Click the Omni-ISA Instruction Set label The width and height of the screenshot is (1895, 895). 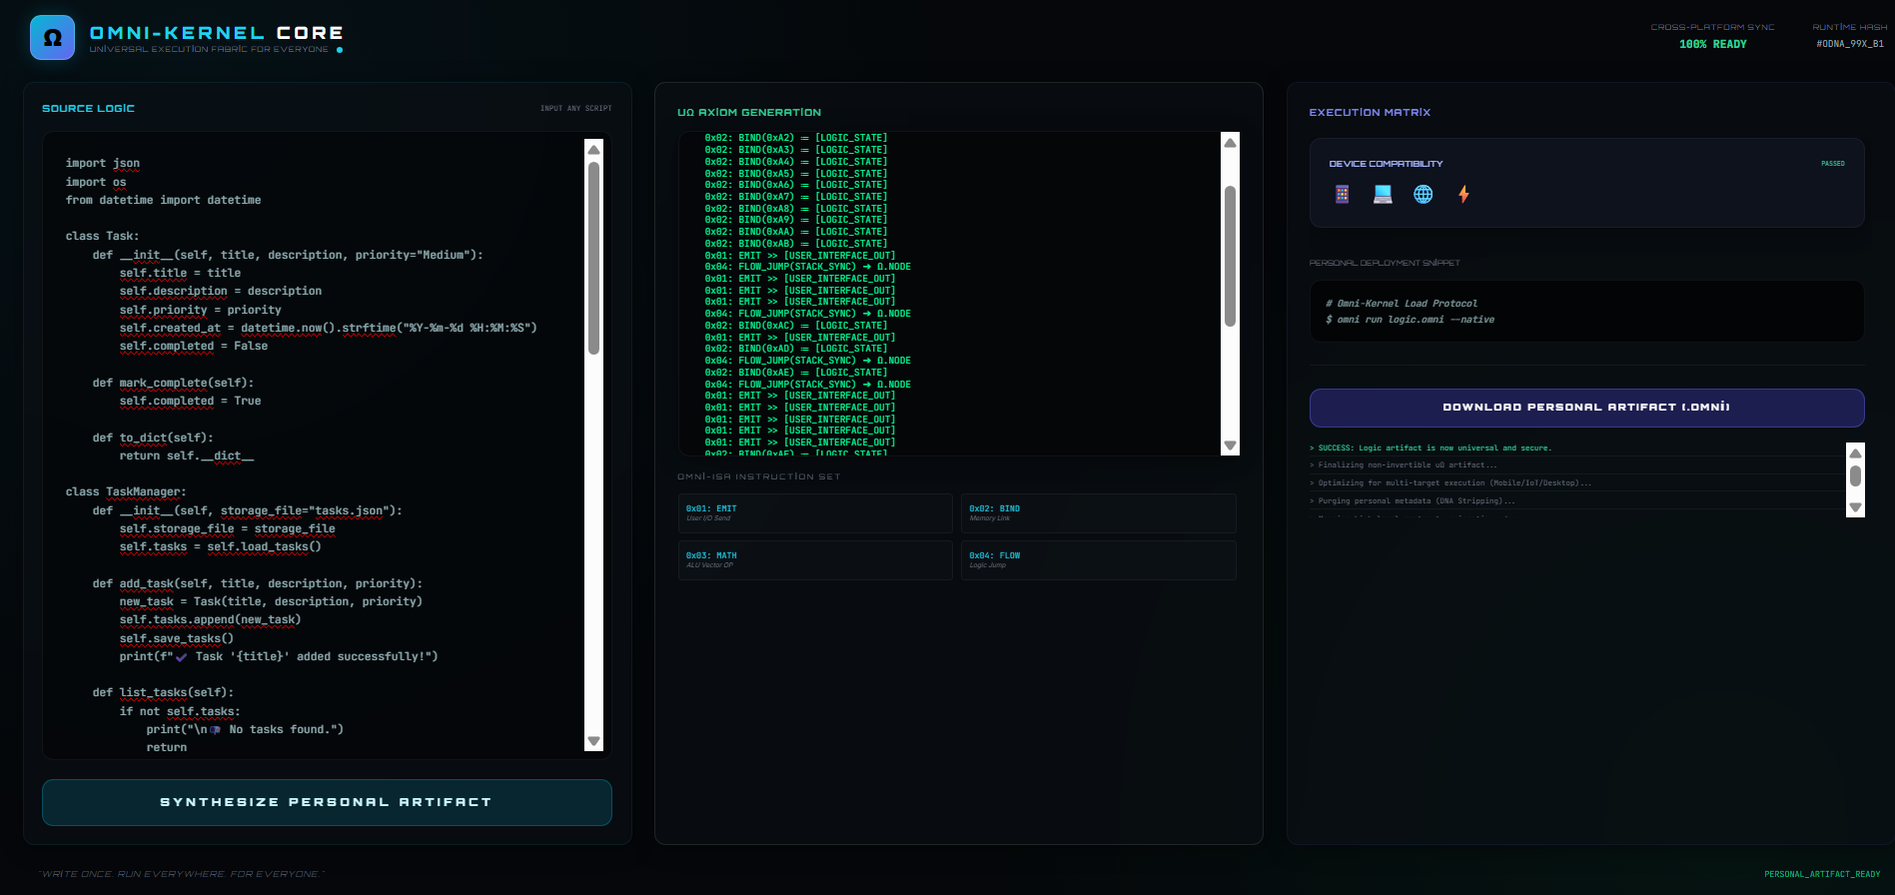click(x=759, y=477)
